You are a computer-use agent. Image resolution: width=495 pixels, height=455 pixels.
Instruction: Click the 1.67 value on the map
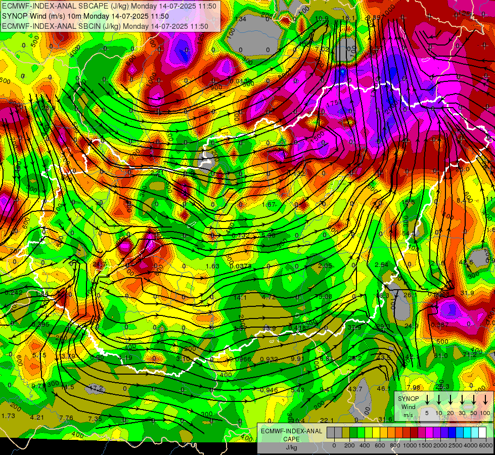coord(269,204)
